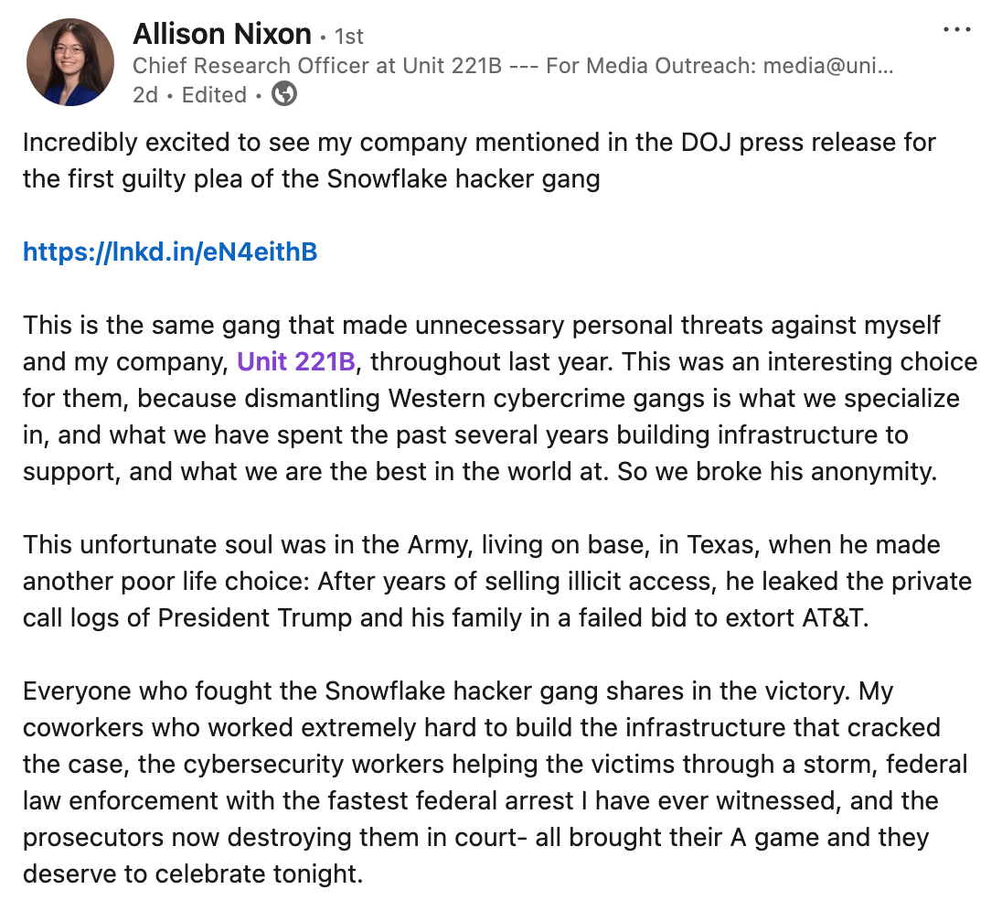Click the globe public visibility icon
The width and height of the screenshot is (1002, 900).
coord(283,94)
